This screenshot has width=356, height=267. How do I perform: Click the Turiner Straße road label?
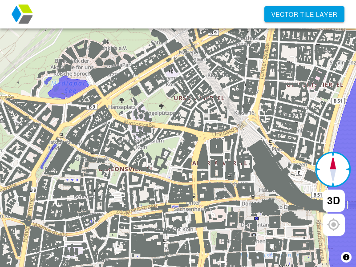264,61
